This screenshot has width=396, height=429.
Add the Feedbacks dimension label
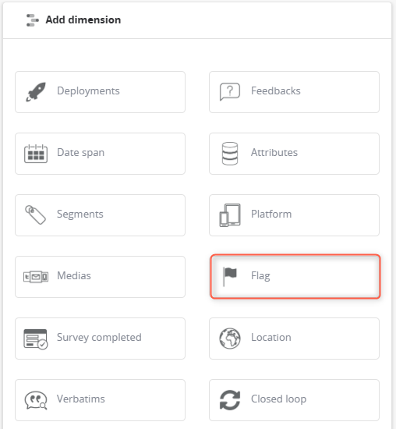pyautogui.click(x=276, y=90)
